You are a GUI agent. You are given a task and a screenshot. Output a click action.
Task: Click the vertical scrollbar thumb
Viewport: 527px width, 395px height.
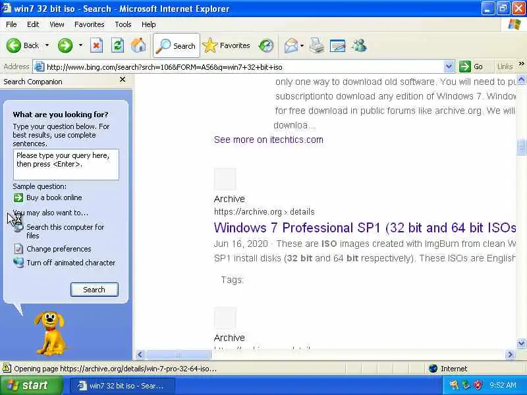pos(521,146)
